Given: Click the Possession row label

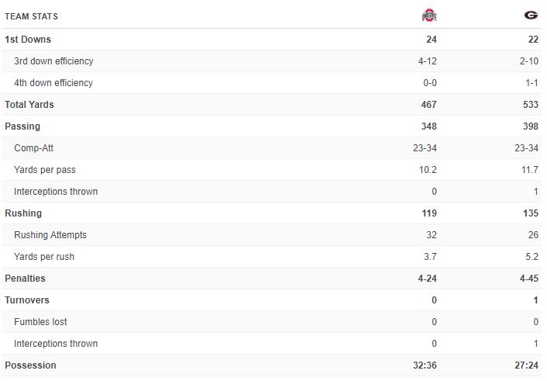Looking at the screenshot, I should pyautogui.click(x=30, y=365).
